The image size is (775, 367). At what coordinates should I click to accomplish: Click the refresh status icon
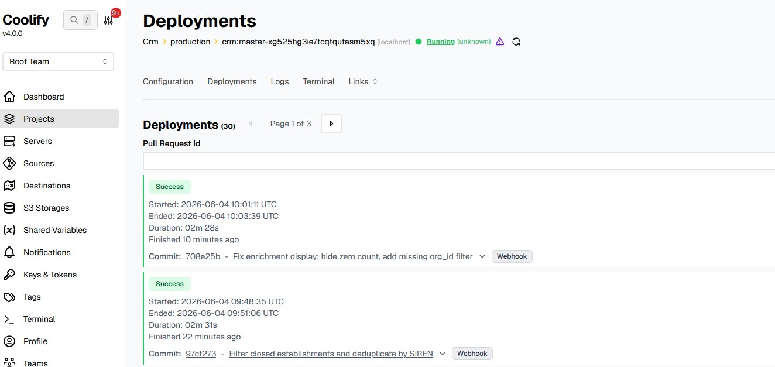pos(516,42)
